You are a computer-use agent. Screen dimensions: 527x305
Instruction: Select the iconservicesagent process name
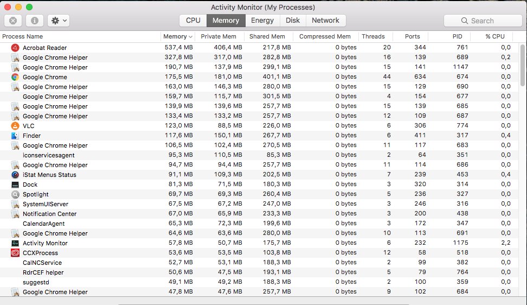click(48, 155)
